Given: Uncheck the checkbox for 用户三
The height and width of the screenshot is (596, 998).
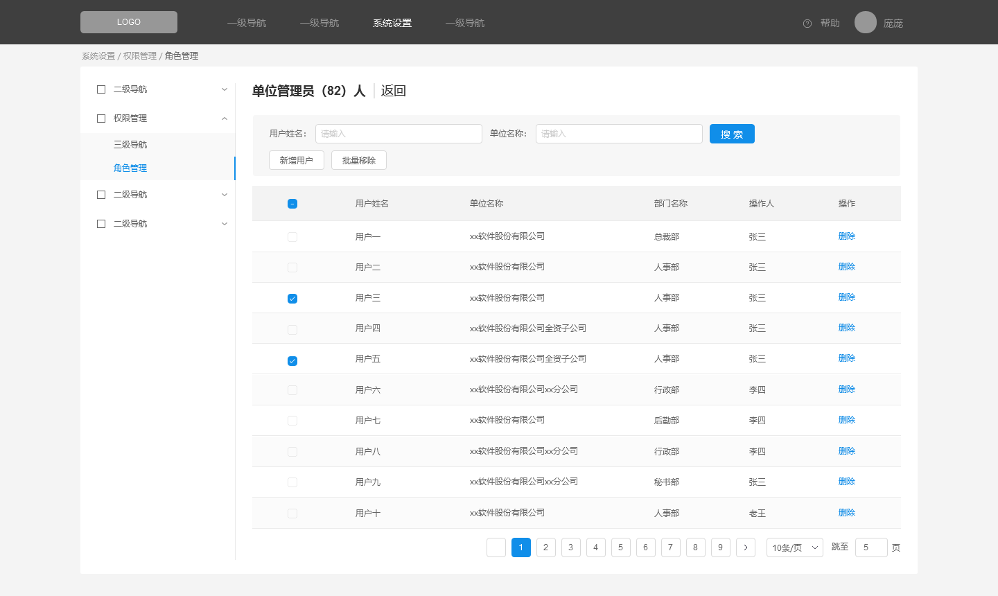Looking at the screenshot, I should click(x=292, y=299).
